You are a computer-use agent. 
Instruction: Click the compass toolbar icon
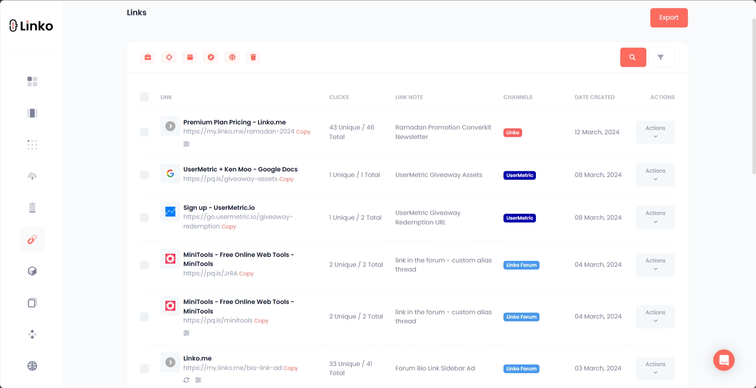pyautogui.click(x=211, y=57)
